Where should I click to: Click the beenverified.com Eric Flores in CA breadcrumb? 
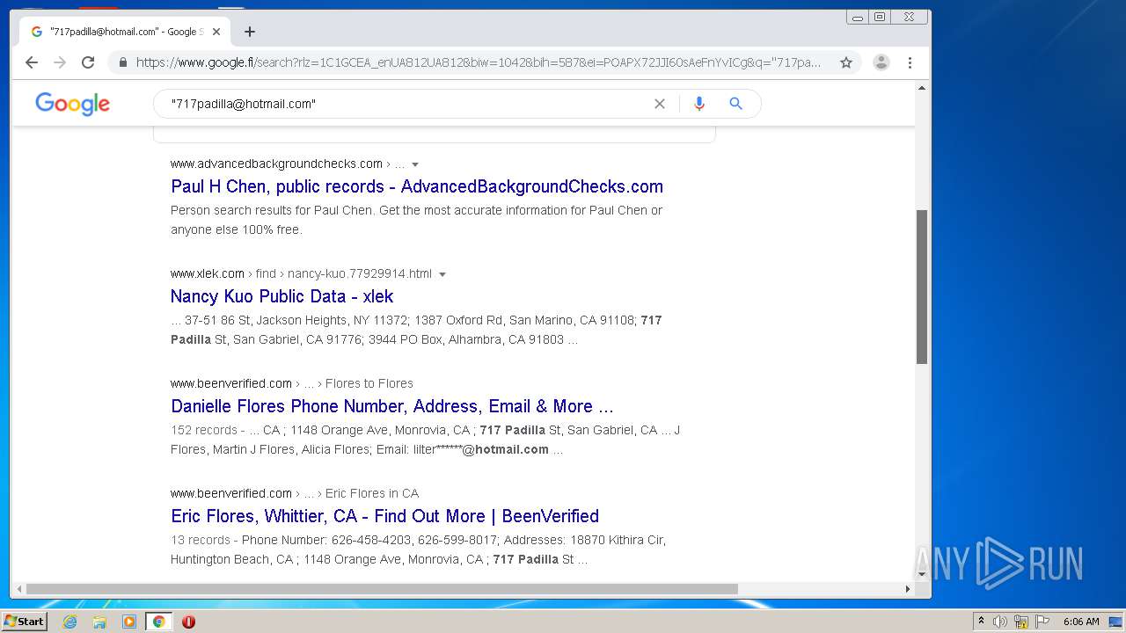[x=295, y=493]
